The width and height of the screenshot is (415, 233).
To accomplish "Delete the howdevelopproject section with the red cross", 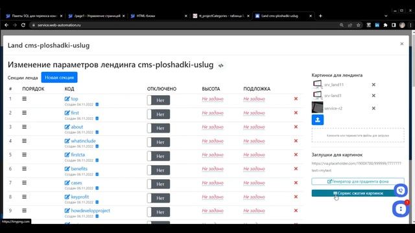I will [296, 210].
